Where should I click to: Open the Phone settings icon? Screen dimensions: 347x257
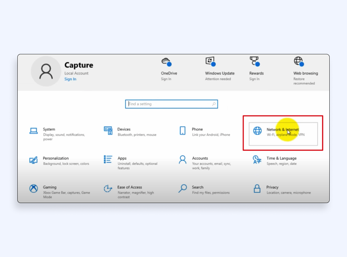[x=182, y=131]
